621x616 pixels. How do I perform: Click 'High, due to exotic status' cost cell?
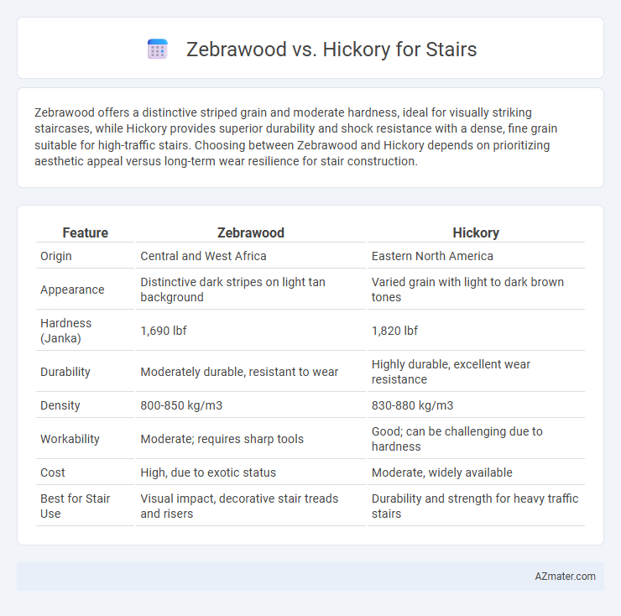pyautogui.click(x=208, y=472)
